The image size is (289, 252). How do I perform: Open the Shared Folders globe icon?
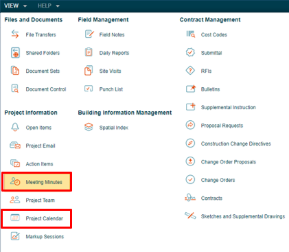15,53
